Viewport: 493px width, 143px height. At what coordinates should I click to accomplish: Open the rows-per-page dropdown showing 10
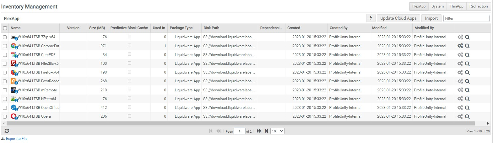[x=277, y=131]
